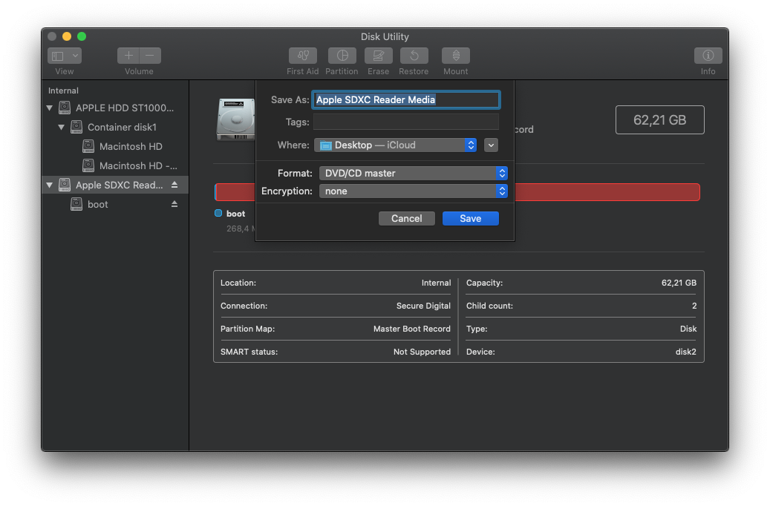Click the Secure Digital connection value
The image size is (770, 506).
[x=423, y=306]
